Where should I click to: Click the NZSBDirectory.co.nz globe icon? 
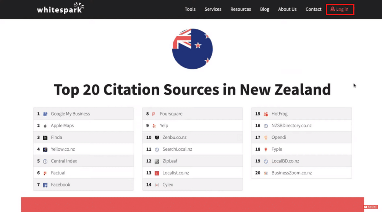click(x=266, y=126)
